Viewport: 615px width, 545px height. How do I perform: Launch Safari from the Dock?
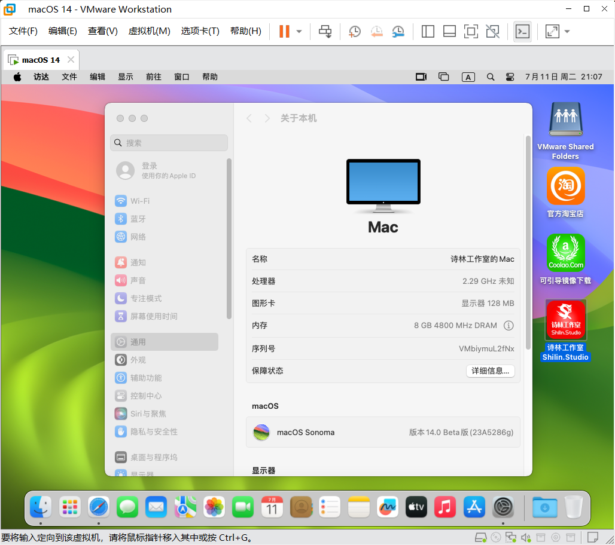99,507
